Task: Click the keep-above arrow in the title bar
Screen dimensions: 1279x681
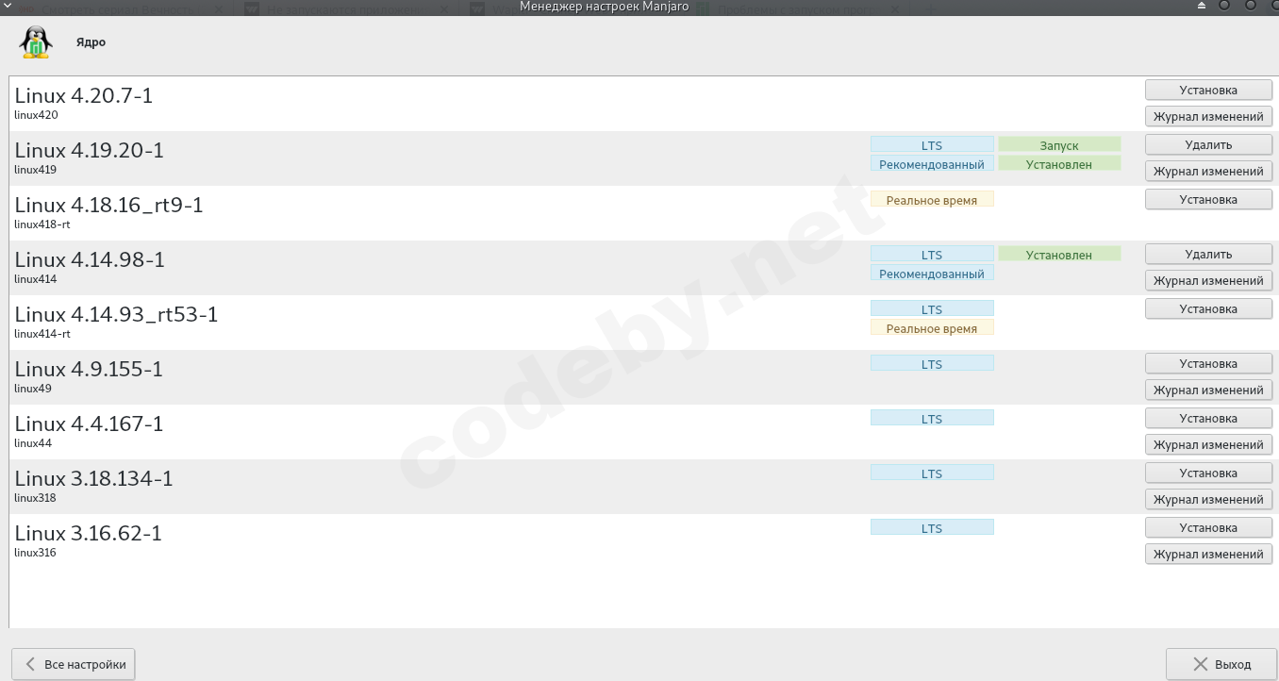Action: tap(1202, 7)
